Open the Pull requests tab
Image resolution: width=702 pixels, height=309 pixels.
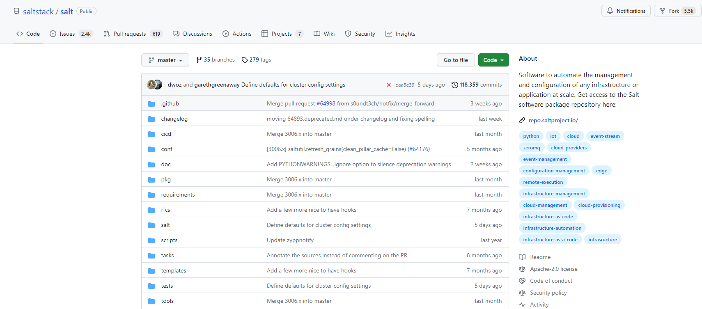pos(133,34)
